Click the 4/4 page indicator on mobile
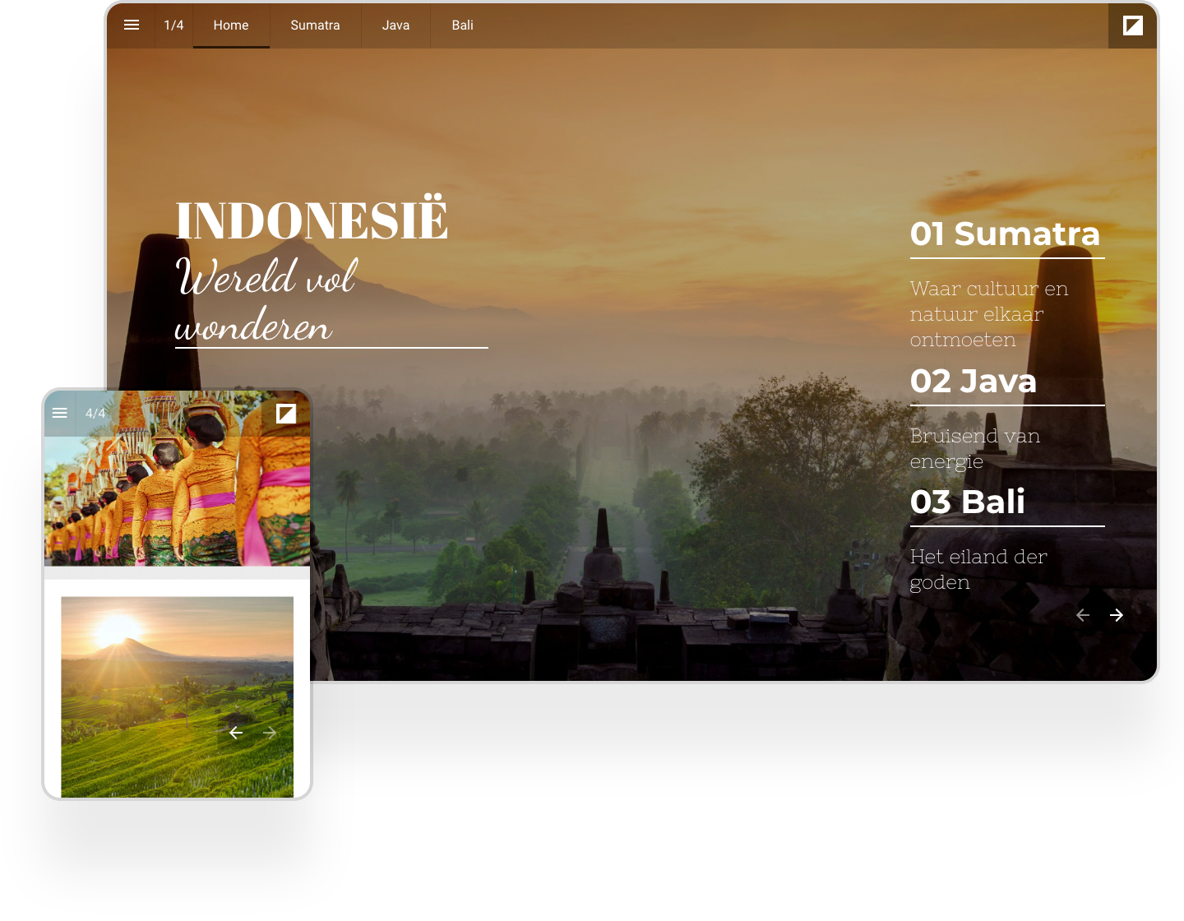The height and width of the screenshot is (921, 1184). coord(95,413)
